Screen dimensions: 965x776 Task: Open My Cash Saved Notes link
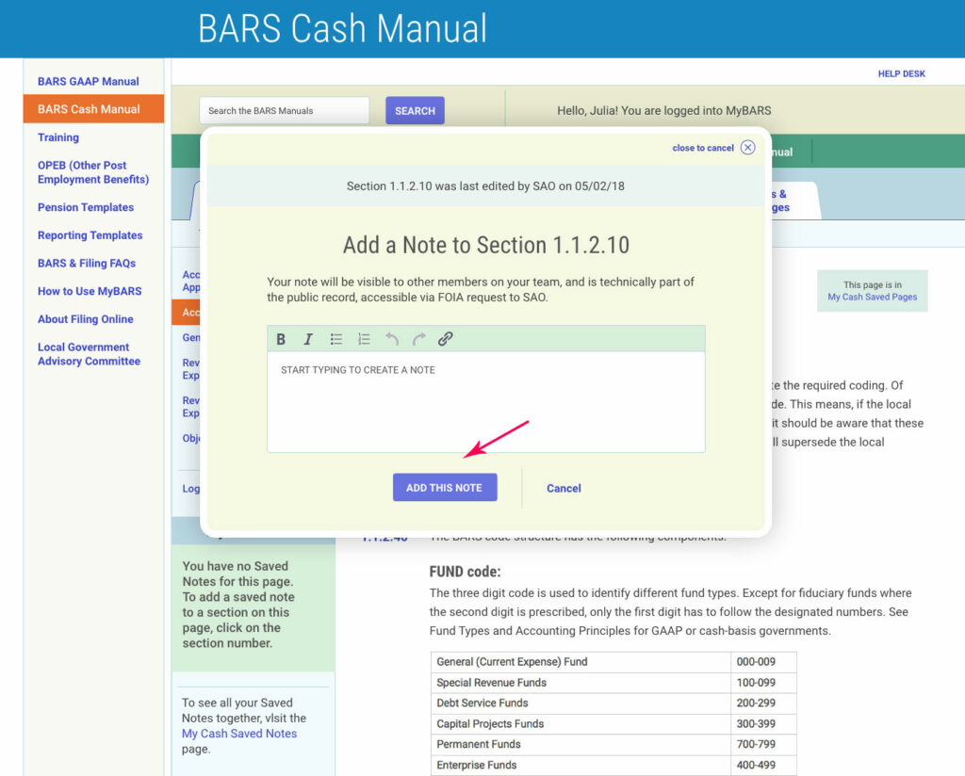(239, 734)
